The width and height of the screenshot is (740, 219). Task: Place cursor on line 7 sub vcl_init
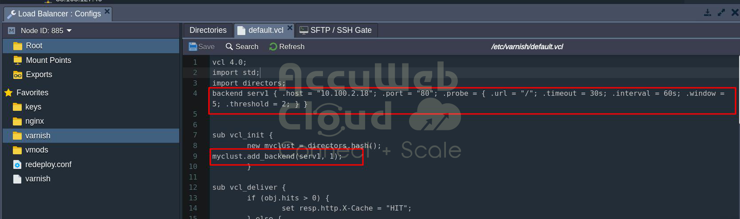242,135
